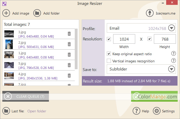Open the Save to Subfolder dropdown
The height and width of the screenshot is (119, 180).
coord(171,69)
